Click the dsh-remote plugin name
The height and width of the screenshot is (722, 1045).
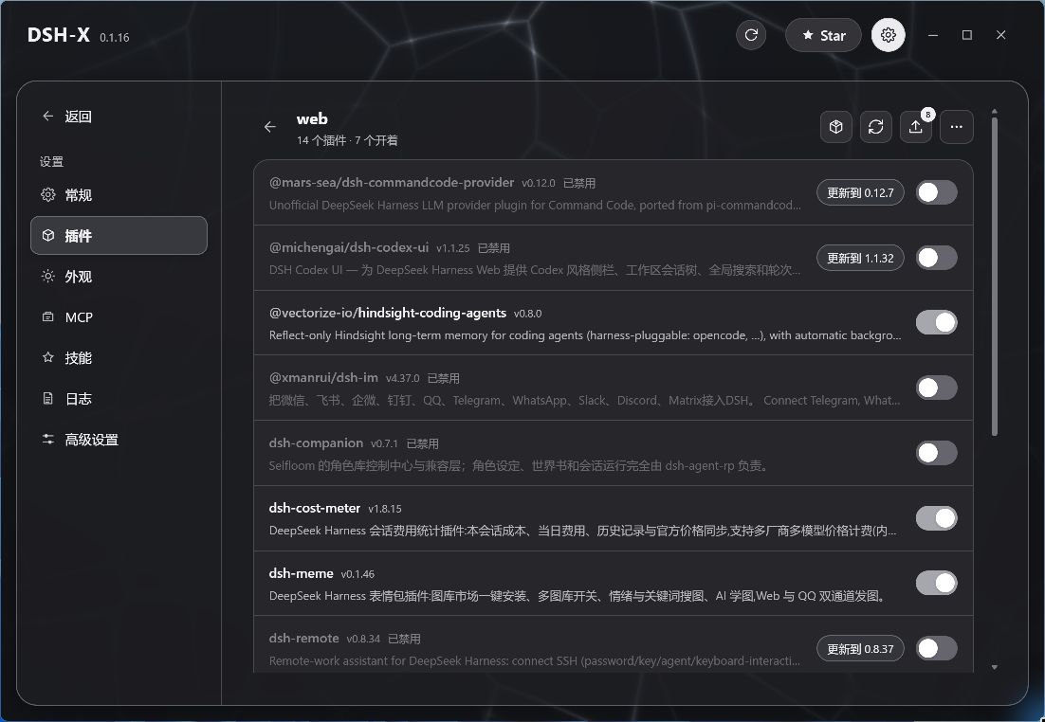click(x=303, y=638)
